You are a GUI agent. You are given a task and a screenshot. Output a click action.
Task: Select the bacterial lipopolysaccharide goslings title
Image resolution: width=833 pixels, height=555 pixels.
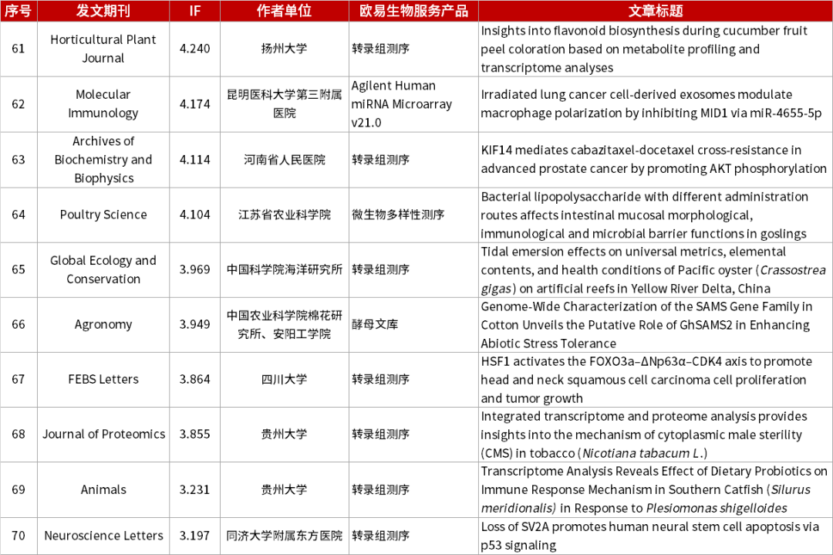coord(655,215)
